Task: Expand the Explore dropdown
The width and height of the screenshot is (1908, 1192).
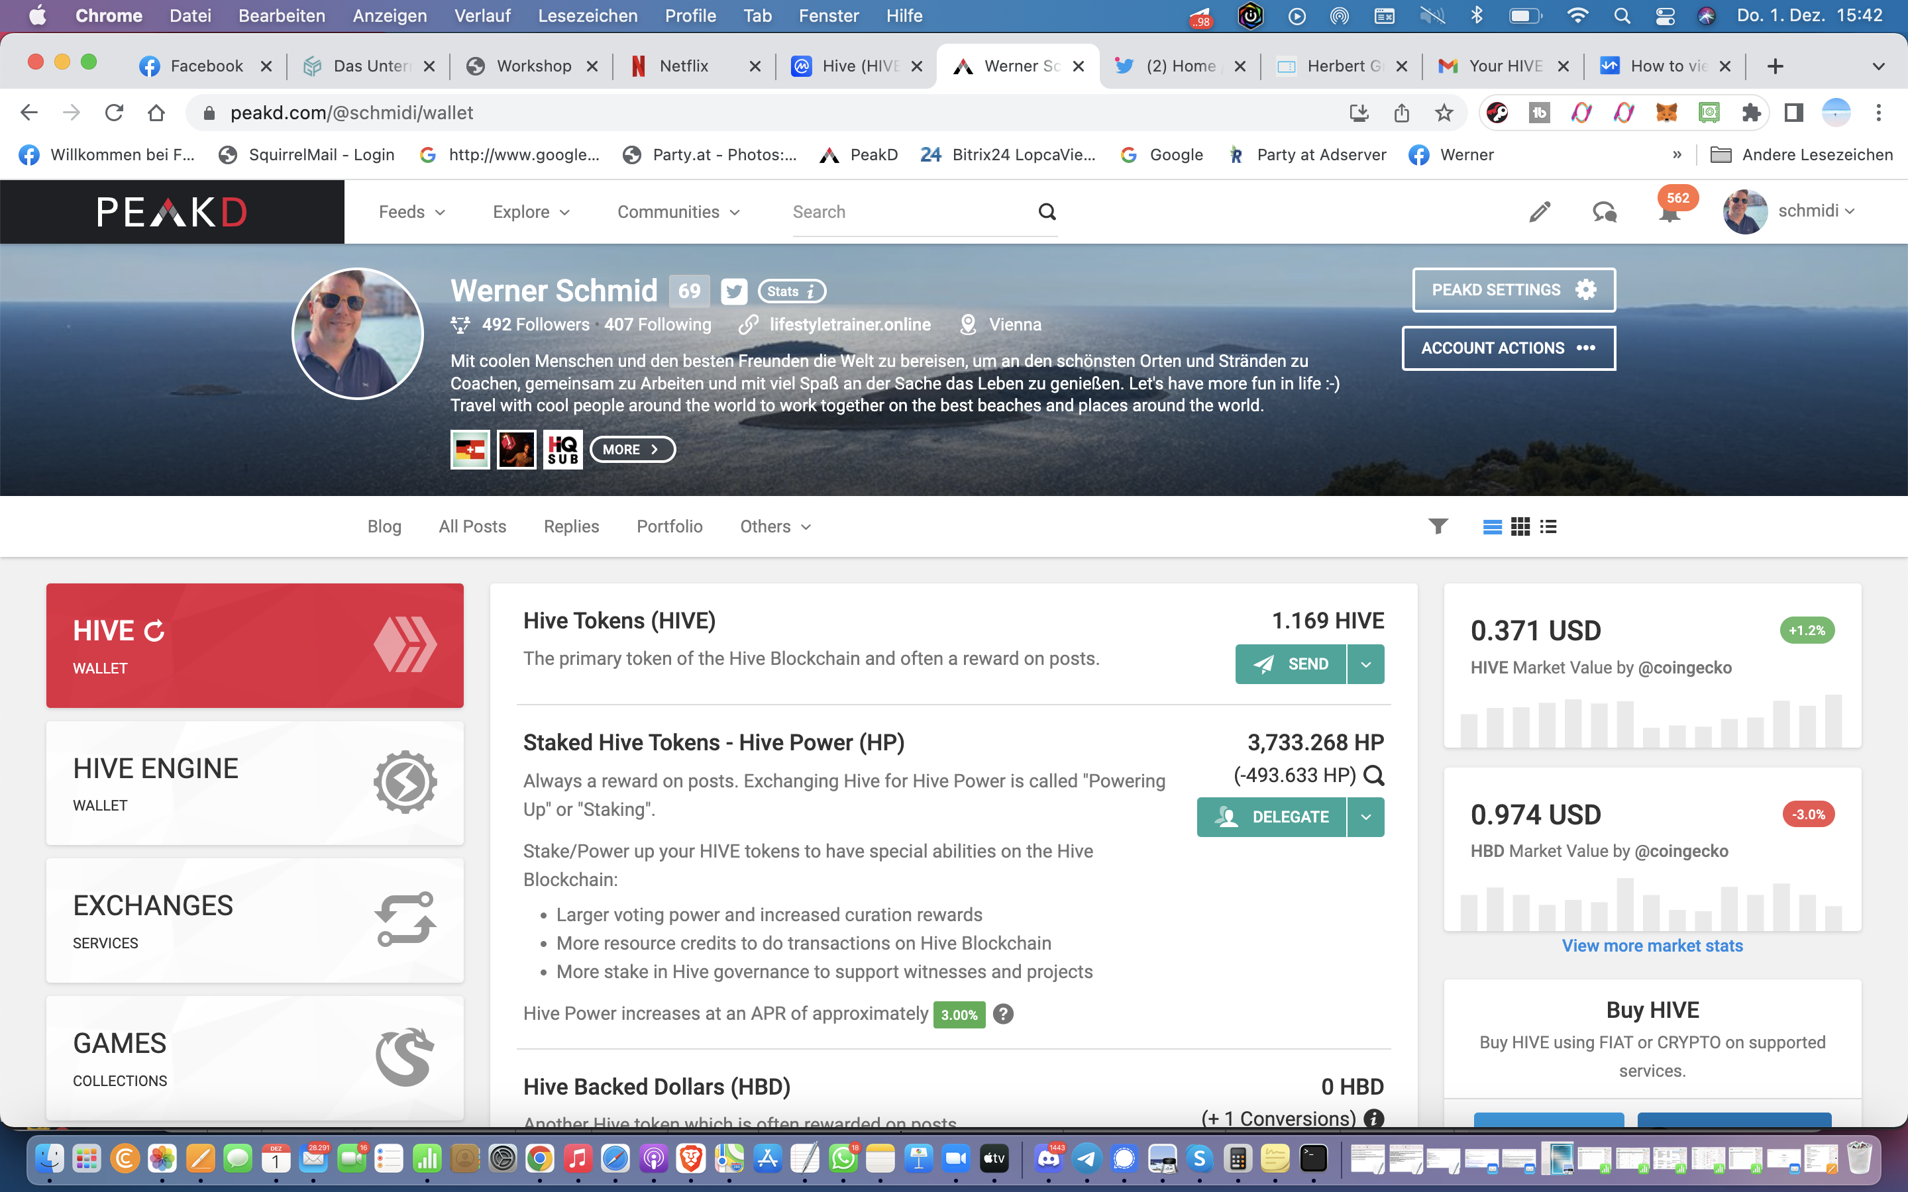Action: pyautogui.click(x=531, y=211)
